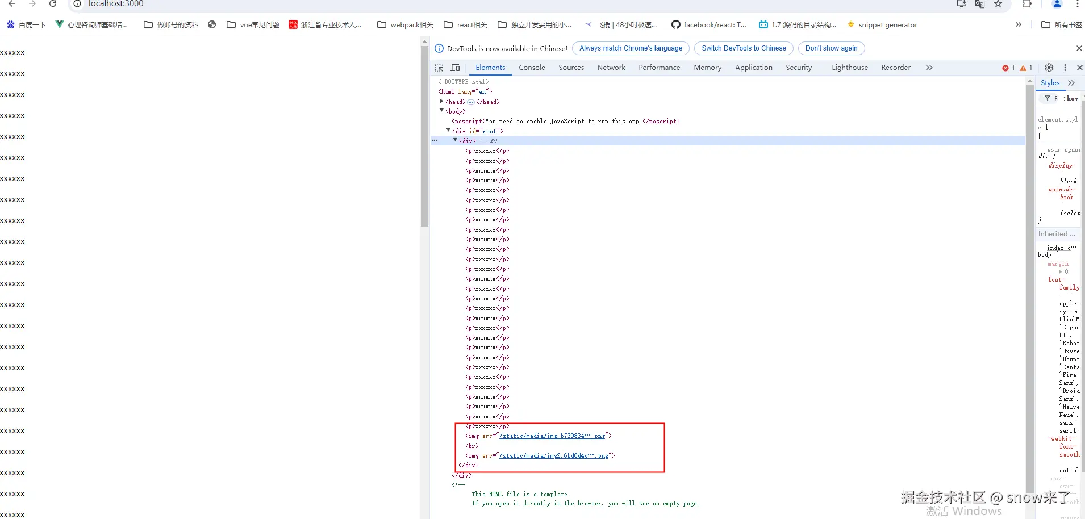Click the orange warning count indicator
Screen dimensions: 1085x519
(1026, 68)
